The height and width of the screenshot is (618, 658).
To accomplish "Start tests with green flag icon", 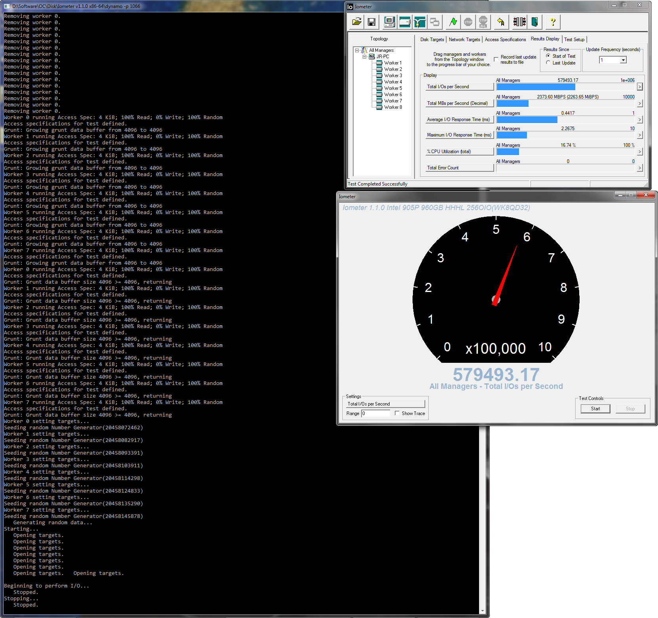I will click(453, 22).
